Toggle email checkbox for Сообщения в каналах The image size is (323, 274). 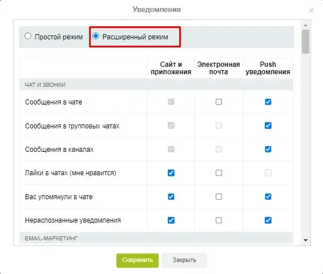tap(219, 149)
